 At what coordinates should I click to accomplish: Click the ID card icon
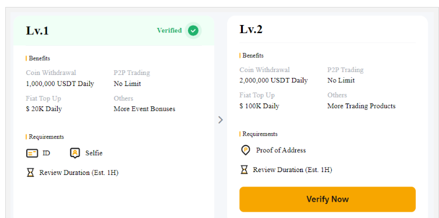tap(32, 153)
